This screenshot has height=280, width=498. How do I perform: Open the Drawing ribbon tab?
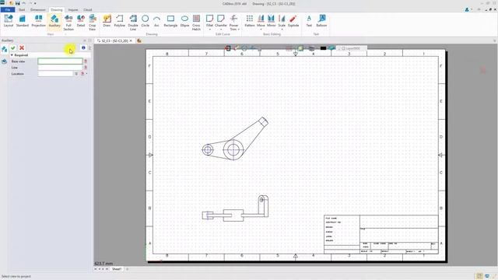(57, 10)
